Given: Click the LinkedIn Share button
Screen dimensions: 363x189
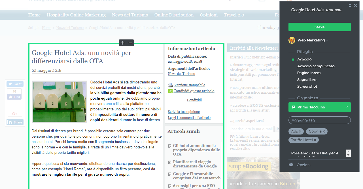Looking at the screenshot, I should click(x=15, y=122).
